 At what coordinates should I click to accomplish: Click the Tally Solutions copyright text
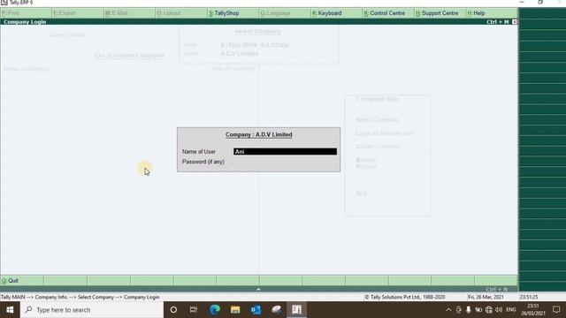pyautogui.click(x=405, y=297)
